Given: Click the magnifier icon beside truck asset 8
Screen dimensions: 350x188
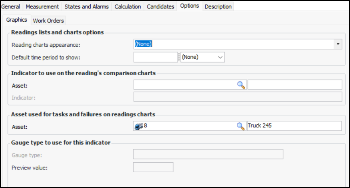Looking at the screenshot, I should (241, 126).
